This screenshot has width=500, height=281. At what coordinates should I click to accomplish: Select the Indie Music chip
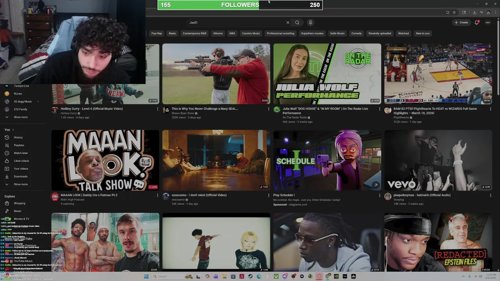coord(337,34)
